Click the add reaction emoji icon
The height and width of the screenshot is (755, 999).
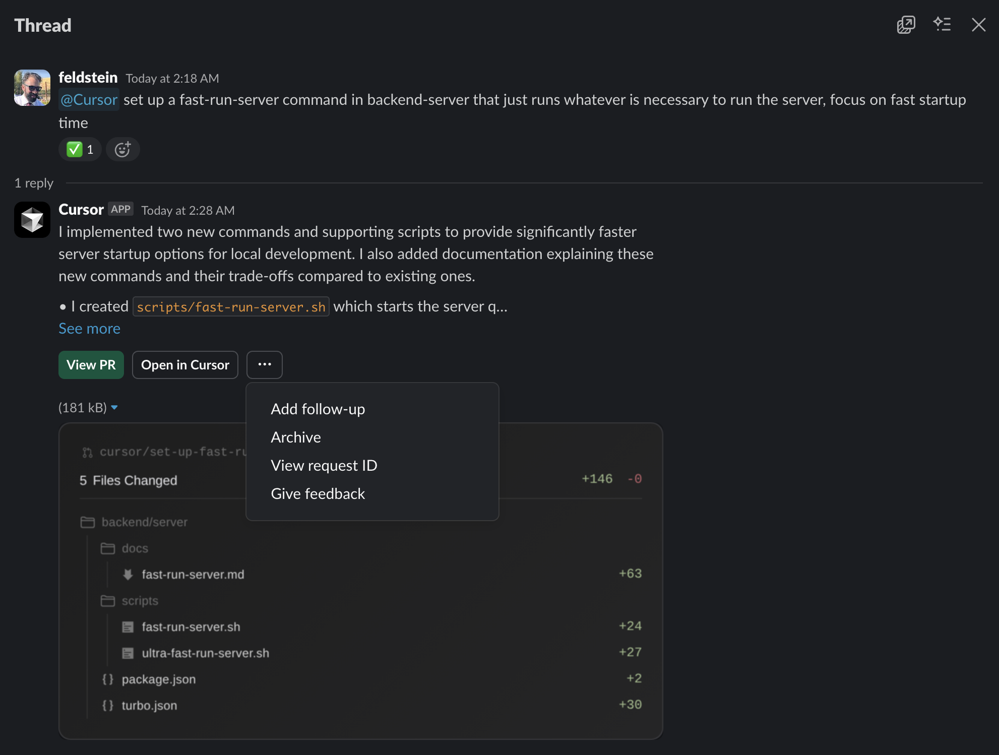point(122,150)
